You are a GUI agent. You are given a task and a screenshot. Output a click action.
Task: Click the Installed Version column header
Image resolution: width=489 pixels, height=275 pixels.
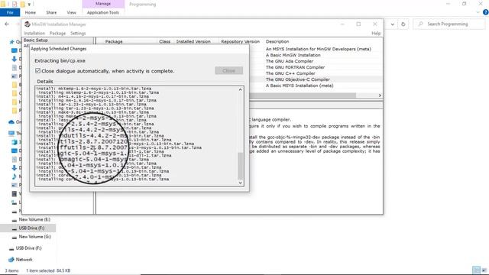pos(193,41)
